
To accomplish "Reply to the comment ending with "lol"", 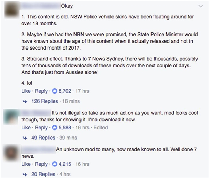I will click(41, 91).
